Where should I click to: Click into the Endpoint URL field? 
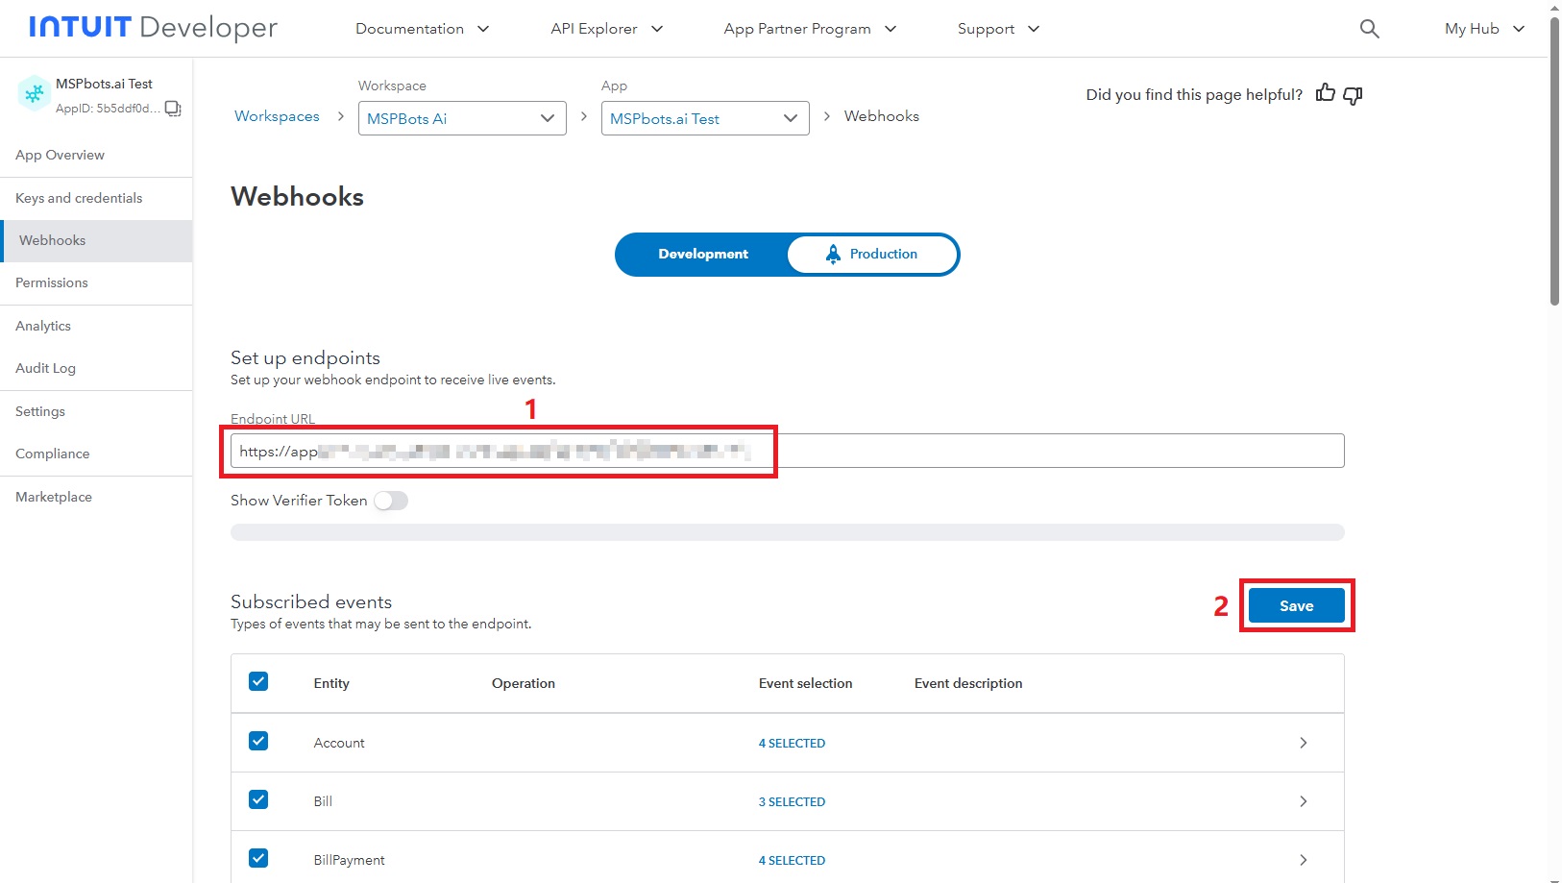(961, 451)
